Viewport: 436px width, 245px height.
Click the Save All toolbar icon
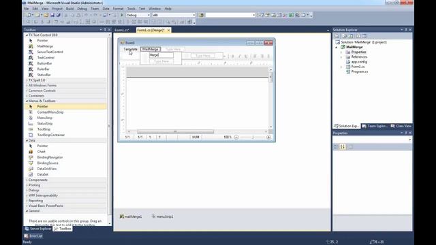[59, 15]
